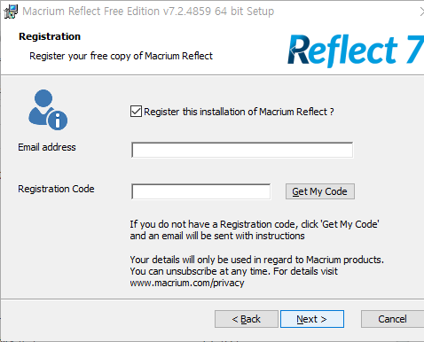Click 'Register your free copy of Macrium Reflect'
Image resolution: width=424 pixels, height=342 pixels.
point(121,56)
